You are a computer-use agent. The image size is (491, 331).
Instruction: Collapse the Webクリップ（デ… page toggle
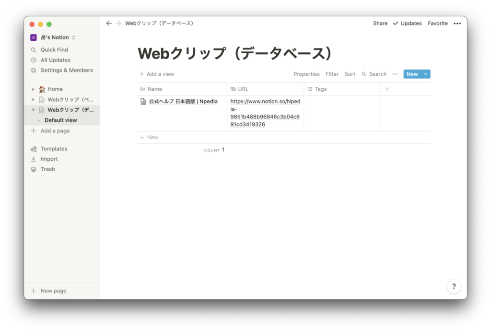(x=33, y=110)
